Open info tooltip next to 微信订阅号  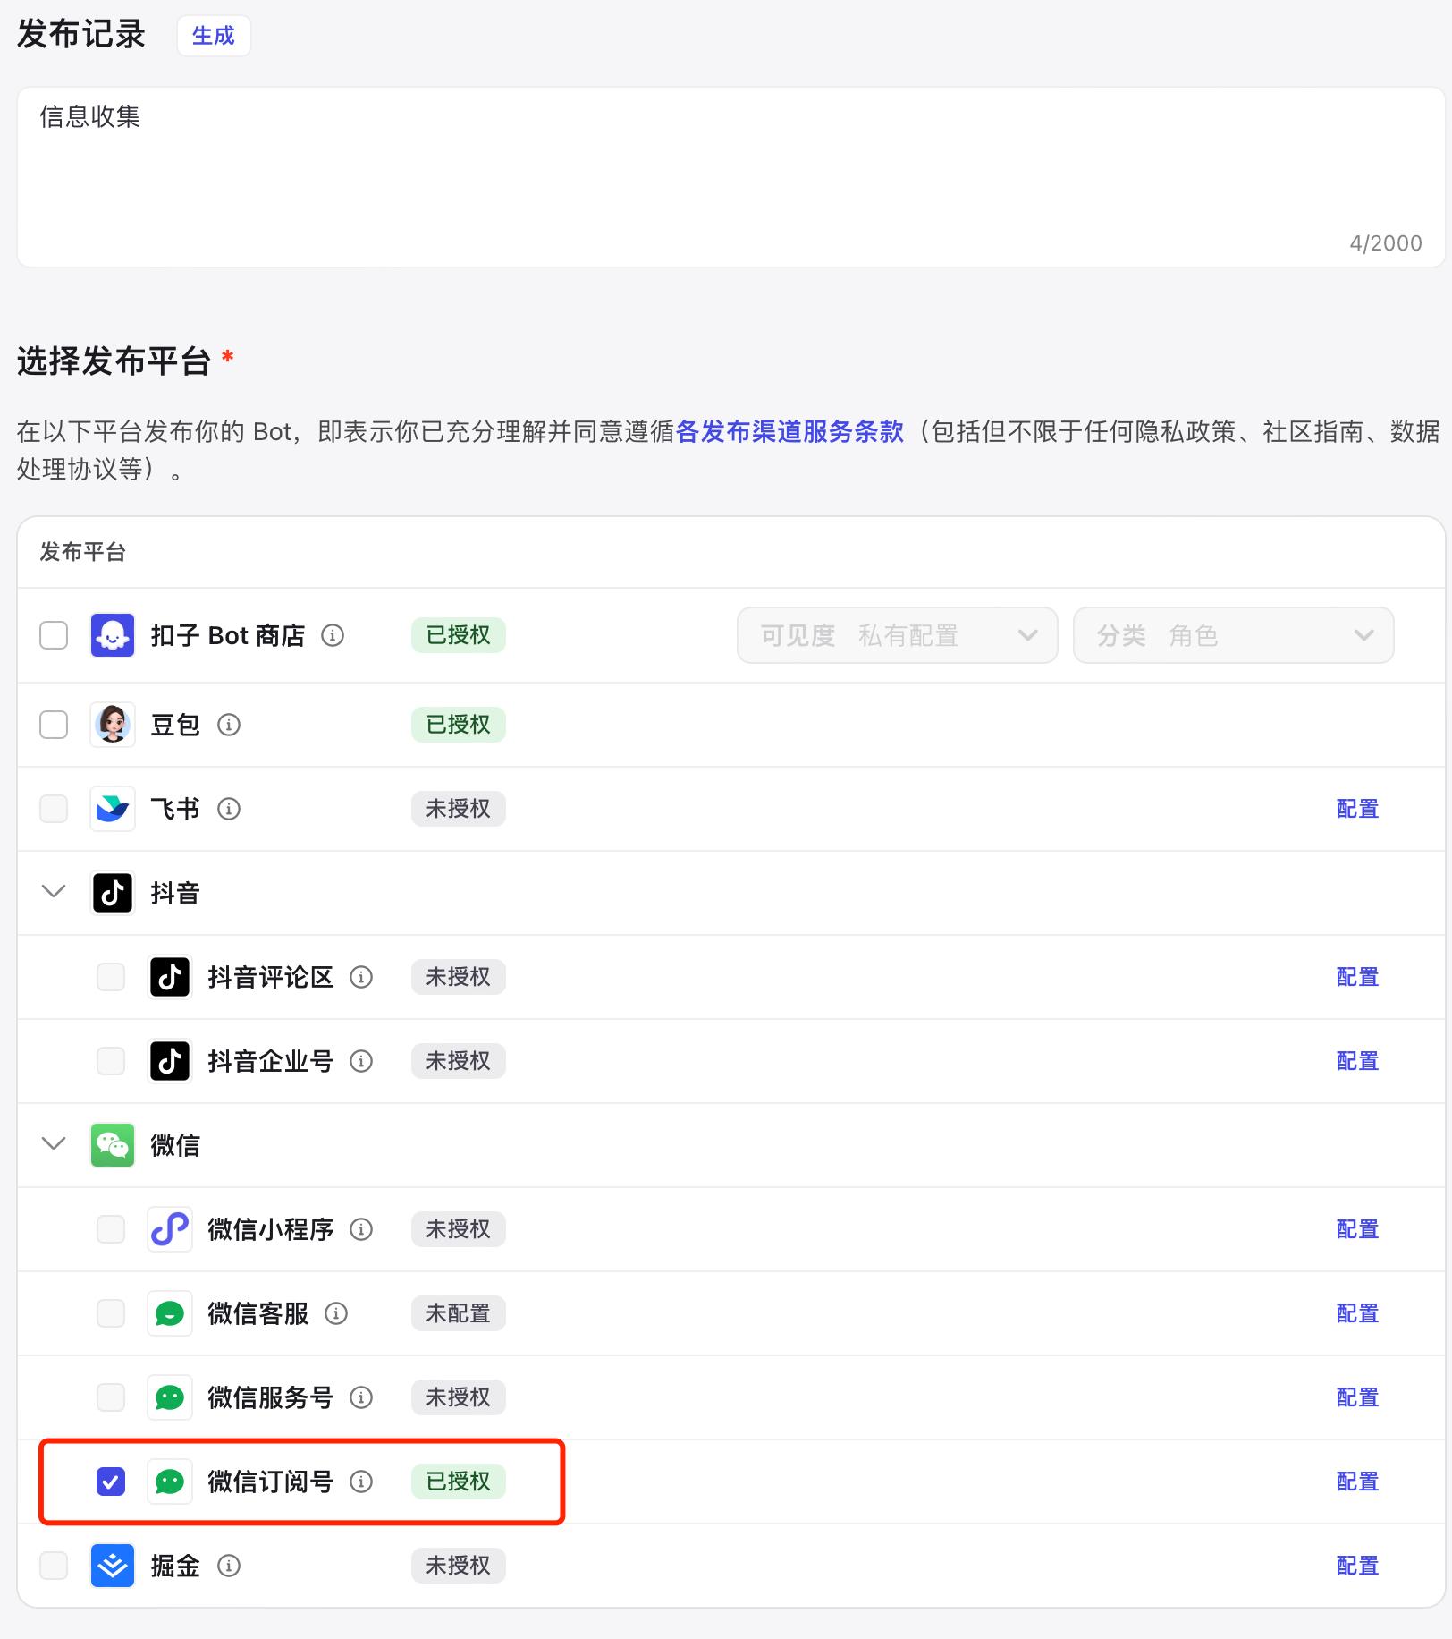coord(361,1482)
